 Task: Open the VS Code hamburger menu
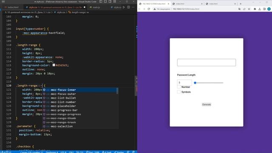(x=3, y=2)
